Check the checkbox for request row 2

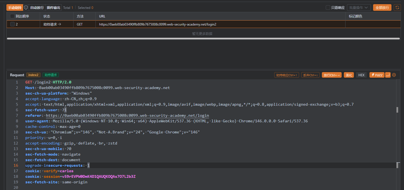point(12,24)
